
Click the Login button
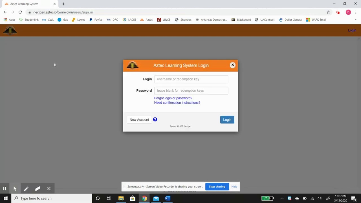[x=227, y=120]
